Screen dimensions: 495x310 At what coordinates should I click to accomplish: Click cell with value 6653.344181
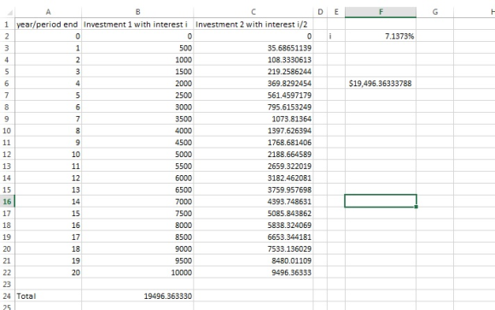pos(253,237)
